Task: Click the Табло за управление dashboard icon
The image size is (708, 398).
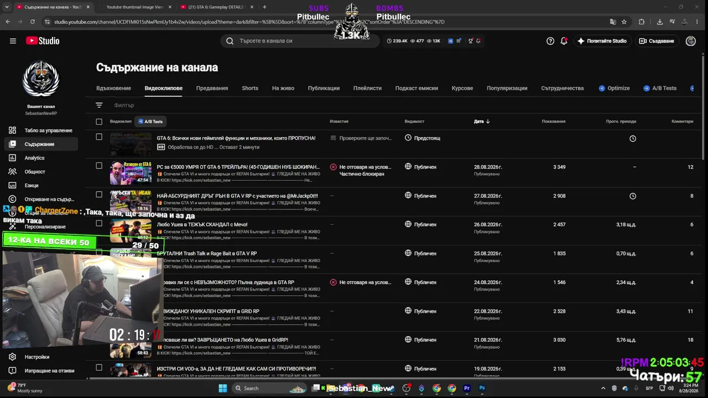Action: click(x=12, y=130)
